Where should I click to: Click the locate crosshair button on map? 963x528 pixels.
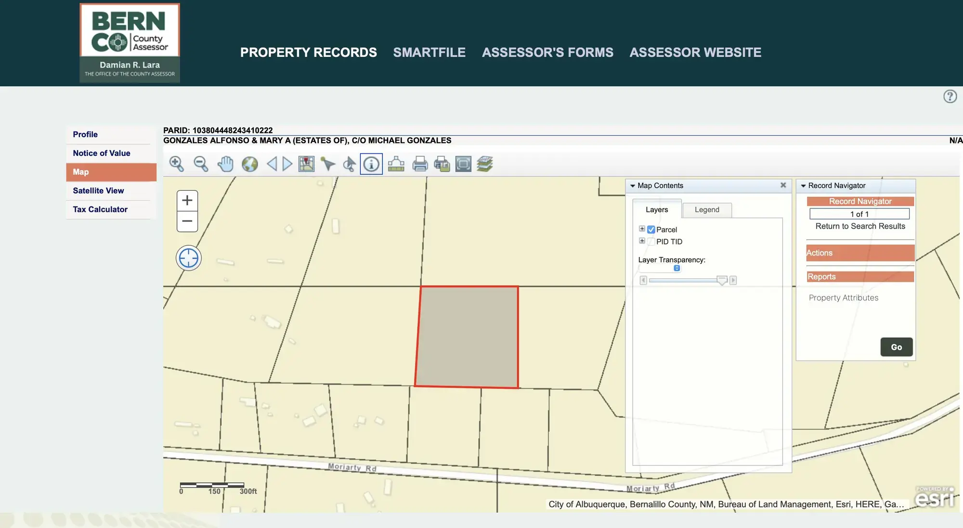(188, 258)
